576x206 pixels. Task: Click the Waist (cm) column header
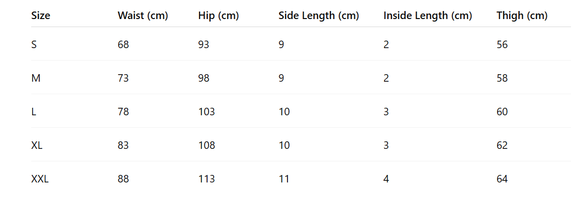(143, 16)
